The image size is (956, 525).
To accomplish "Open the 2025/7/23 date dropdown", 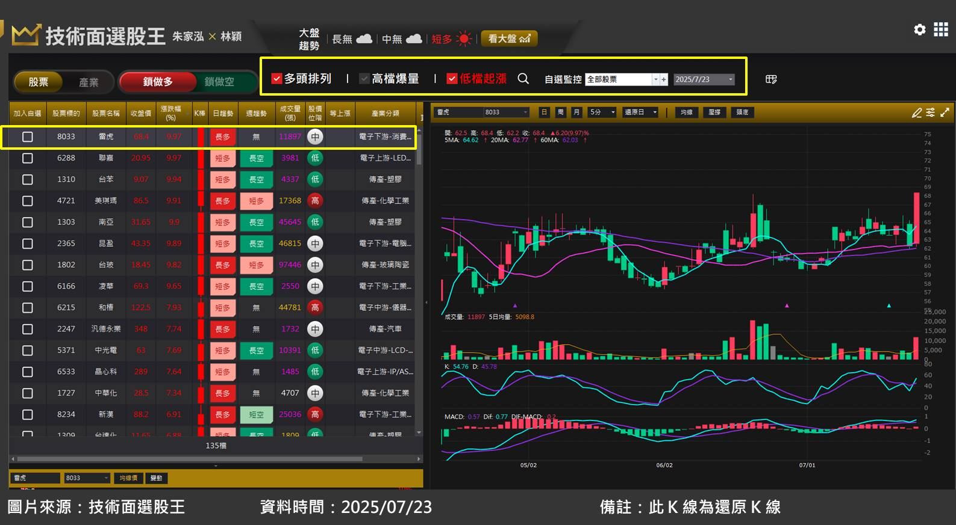I will (x=730, y=79).
